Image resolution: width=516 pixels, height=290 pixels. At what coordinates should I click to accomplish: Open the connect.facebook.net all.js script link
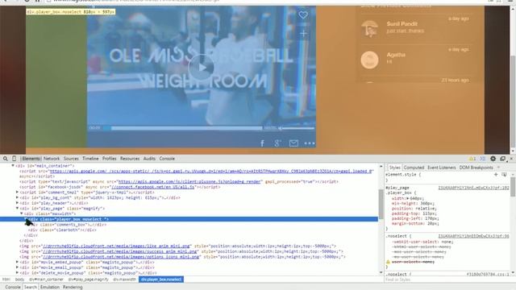(x=152, y=187)
